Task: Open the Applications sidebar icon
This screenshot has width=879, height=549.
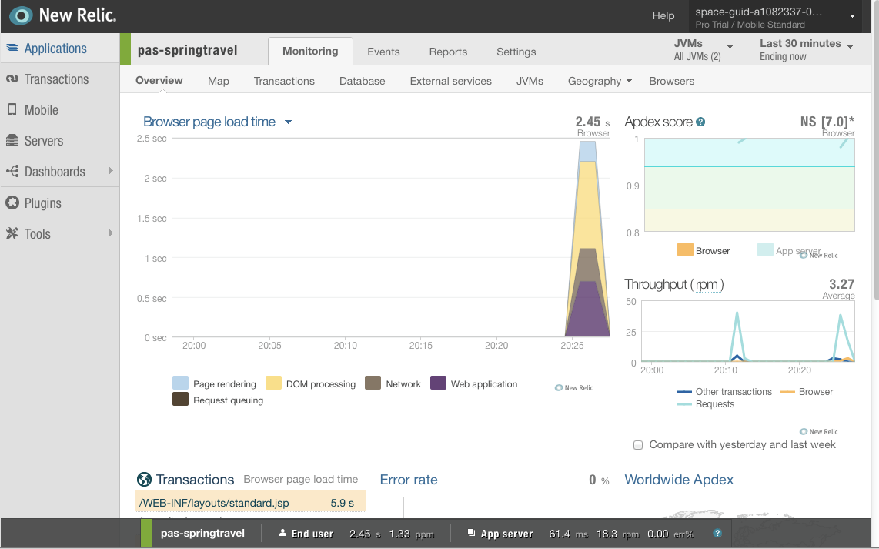Action: point(12,49)
